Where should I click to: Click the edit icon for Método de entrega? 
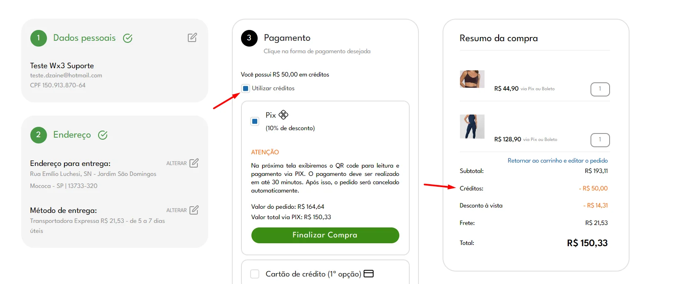pyautogui.click(x=194, y=210)
